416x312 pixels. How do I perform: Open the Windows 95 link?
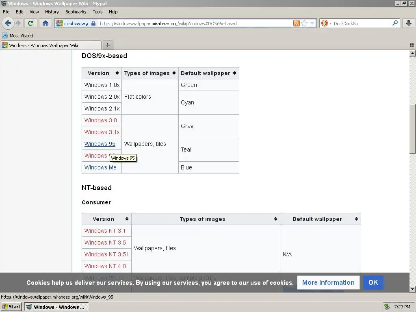[100, 144]
